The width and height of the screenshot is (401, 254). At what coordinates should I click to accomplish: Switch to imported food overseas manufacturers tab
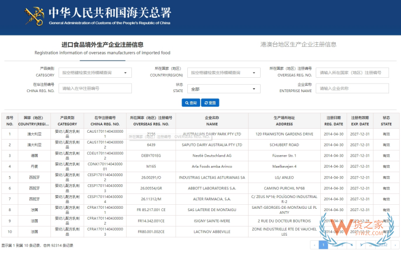pyautogui.click(x=102, y=47)
